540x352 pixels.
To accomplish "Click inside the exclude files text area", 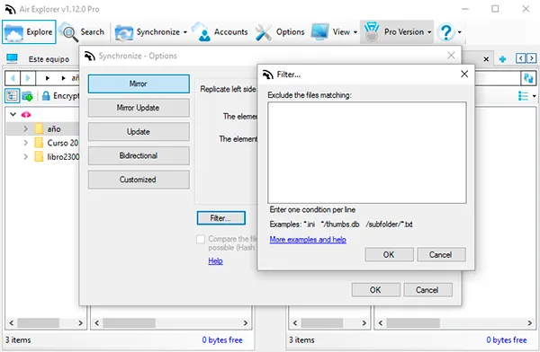I will 367,153.
